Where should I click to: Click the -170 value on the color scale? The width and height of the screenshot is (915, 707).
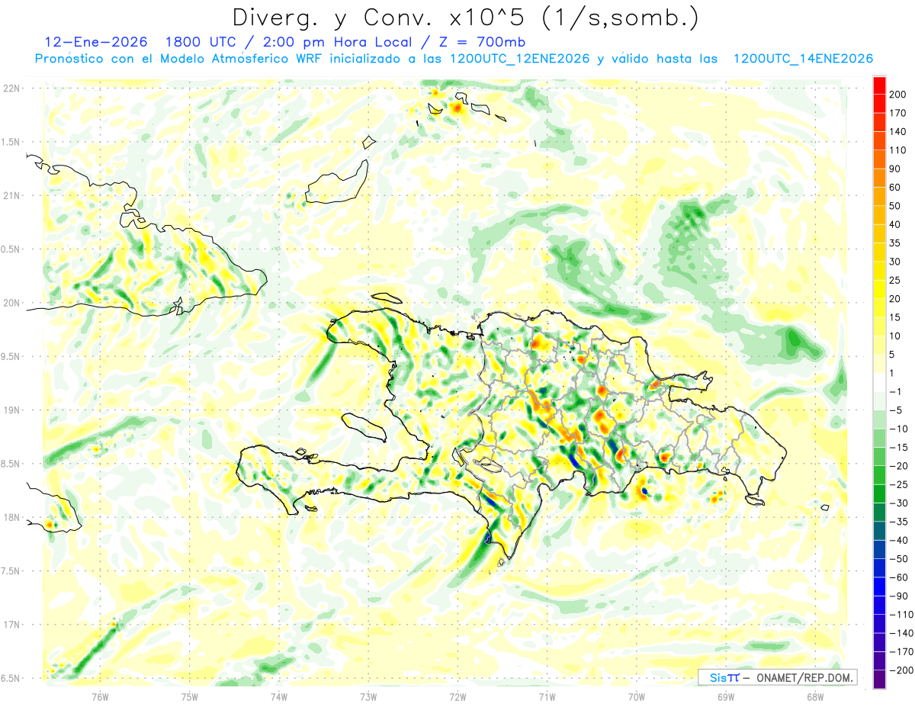click(x=901, y=651)
